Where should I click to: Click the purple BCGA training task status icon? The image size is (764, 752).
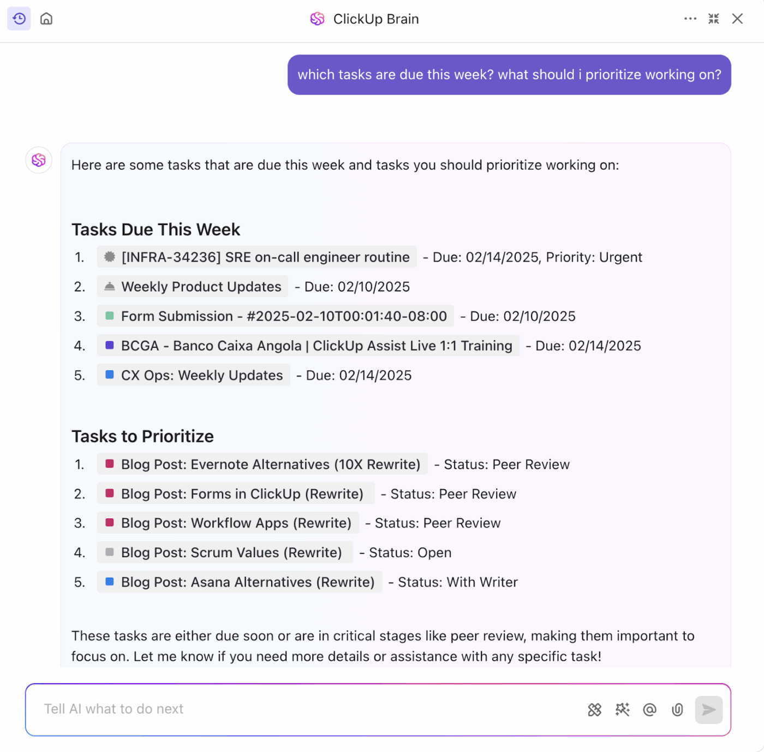click(x=109, y=345)
